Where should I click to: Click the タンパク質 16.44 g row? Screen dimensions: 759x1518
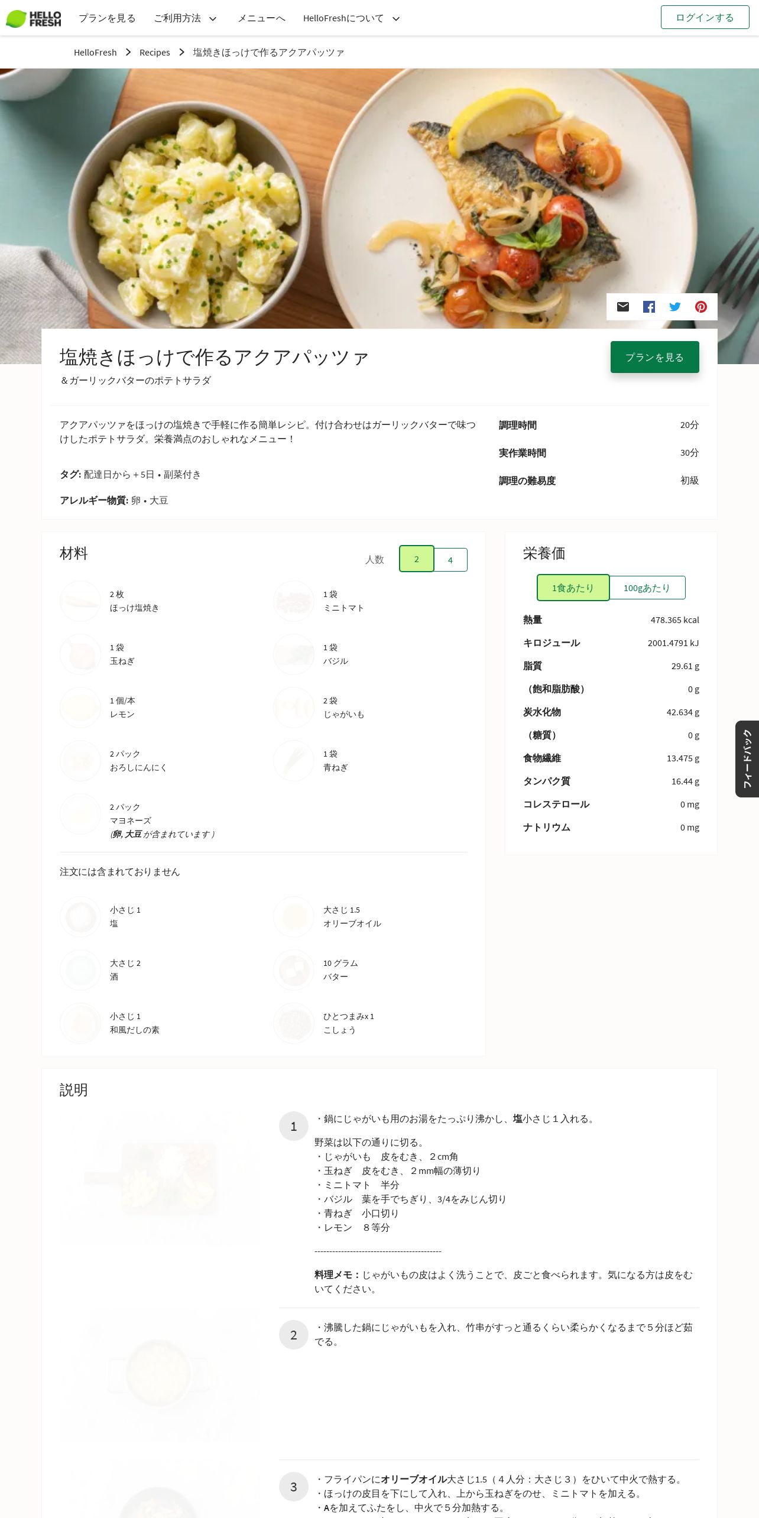pos(611,781)
